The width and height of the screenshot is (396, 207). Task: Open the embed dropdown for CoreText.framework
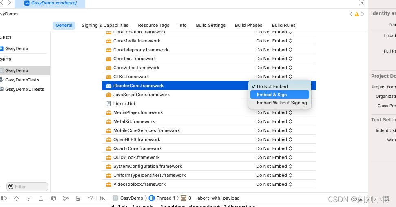(x=274, y=59)
